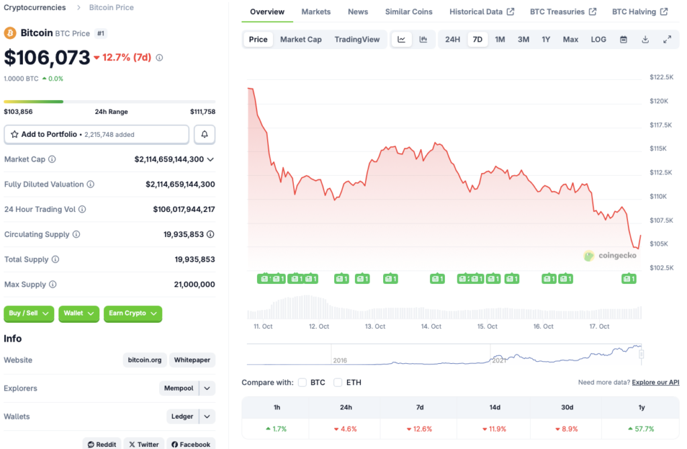
Task: Click the Circulating Supply info icon
Action: pos(76,234)
